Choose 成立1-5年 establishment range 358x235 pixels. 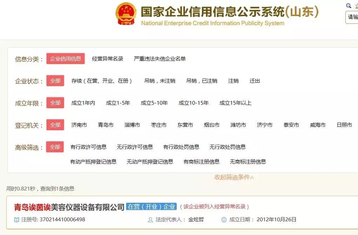(x=118, y=103)
